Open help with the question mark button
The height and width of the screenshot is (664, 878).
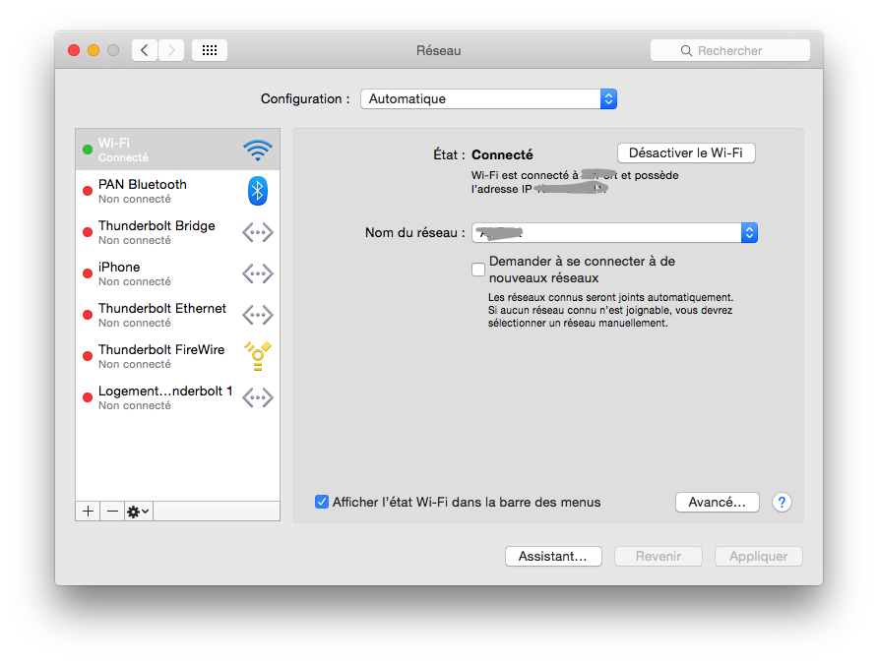tap(782, 503)
